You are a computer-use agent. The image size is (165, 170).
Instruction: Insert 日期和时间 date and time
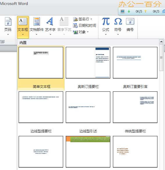coord(85,26)
